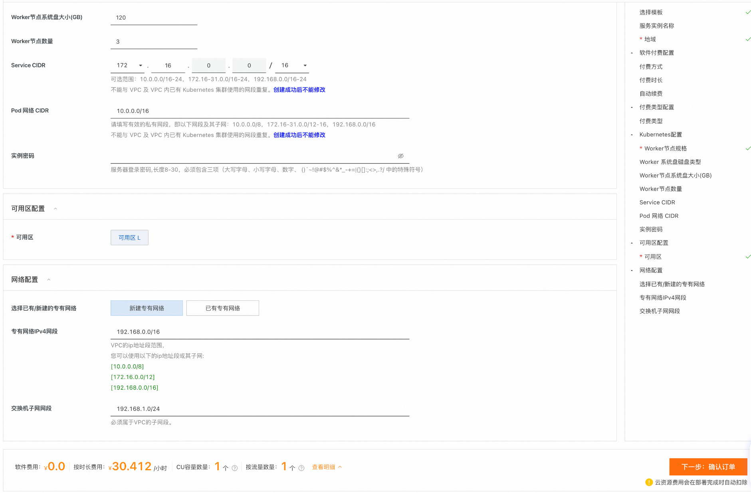Collapse 网络配置 sidebar group arrow

(632, 270)
